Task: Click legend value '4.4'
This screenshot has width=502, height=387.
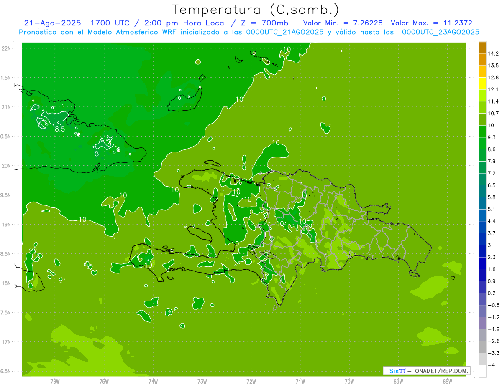Action: 492,221
